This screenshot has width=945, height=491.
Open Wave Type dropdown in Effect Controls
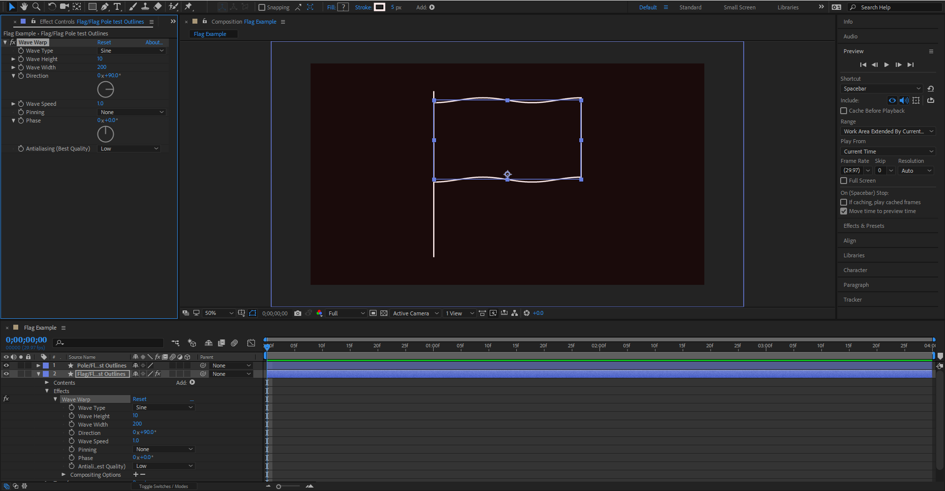[x=132, y=51]
